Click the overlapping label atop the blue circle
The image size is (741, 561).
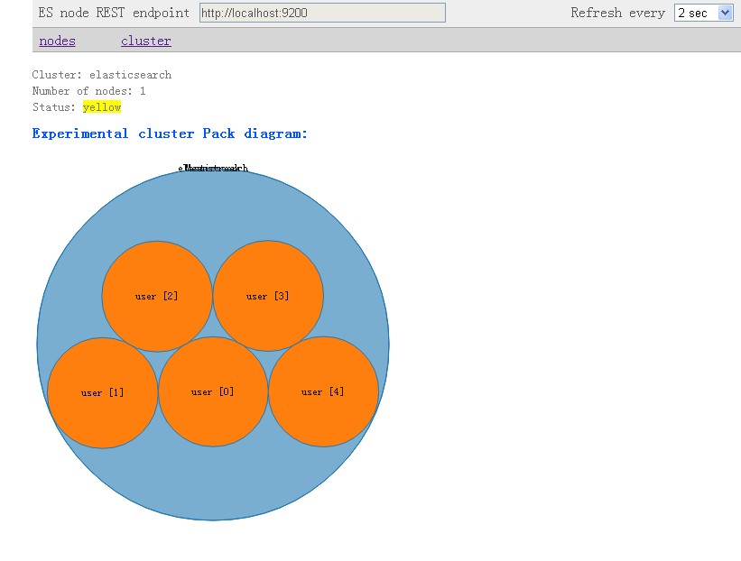[213, 168]
